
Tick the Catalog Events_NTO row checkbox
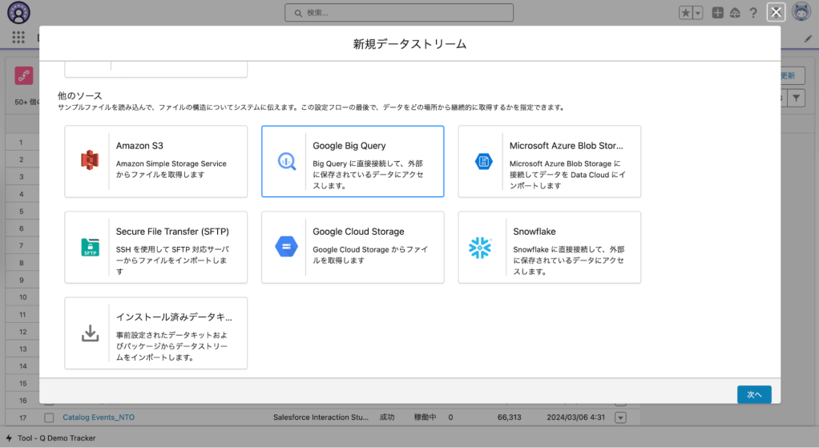click(49, 418)
